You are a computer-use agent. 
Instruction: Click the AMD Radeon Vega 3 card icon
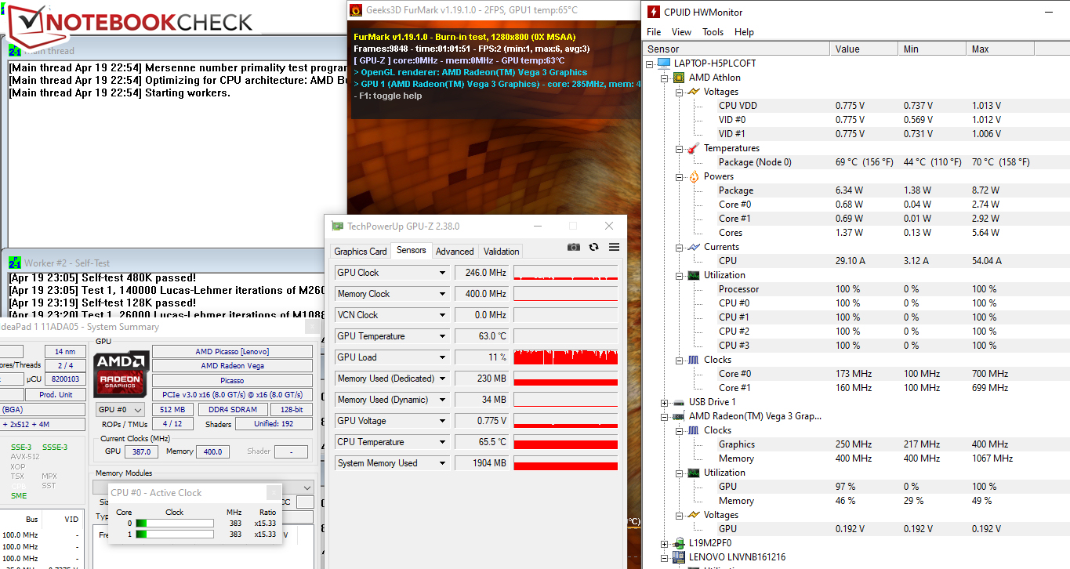point(679,416)
